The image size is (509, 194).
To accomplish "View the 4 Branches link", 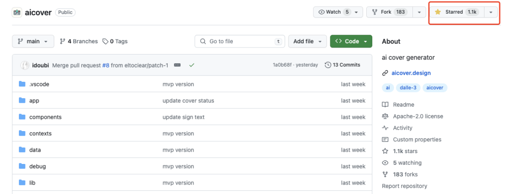I will [79, 41].
